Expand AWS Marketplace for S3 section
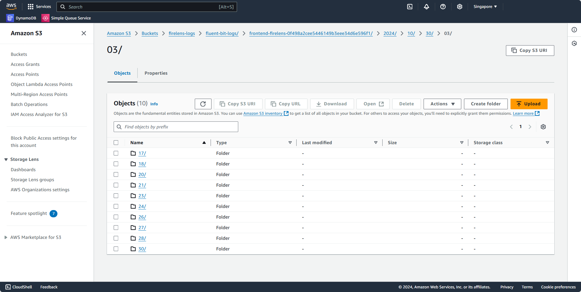Viewport: 581px width, 292px height. (x=6, y=237)
